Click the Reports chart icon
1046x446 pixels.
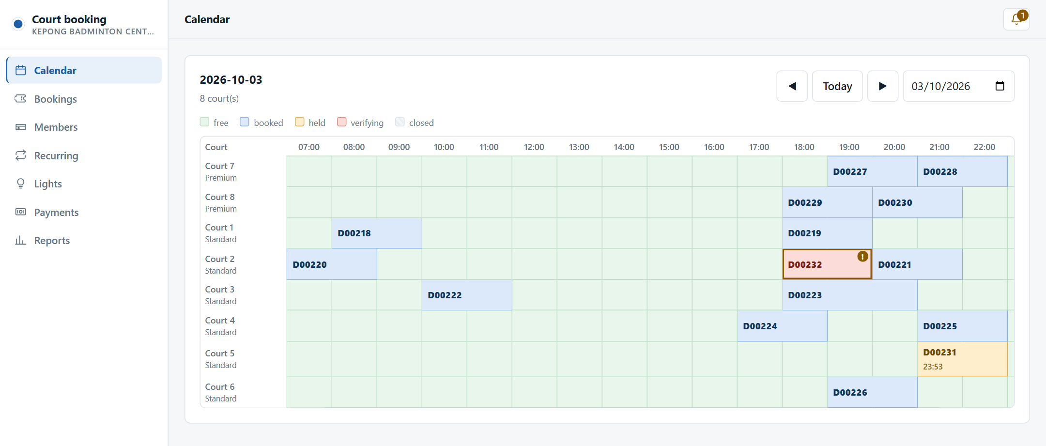(21, 240)
